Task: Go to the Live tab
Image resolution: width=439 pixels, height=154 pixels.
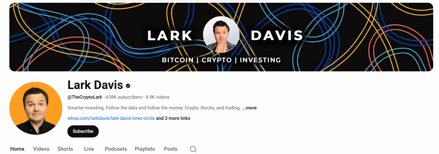Action: (x=89, y=149)
